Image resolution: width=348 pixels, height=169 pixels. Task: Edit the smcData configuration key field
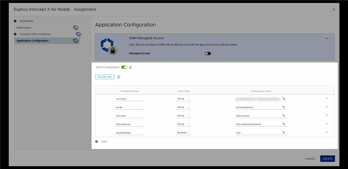(x=130, y=99)
